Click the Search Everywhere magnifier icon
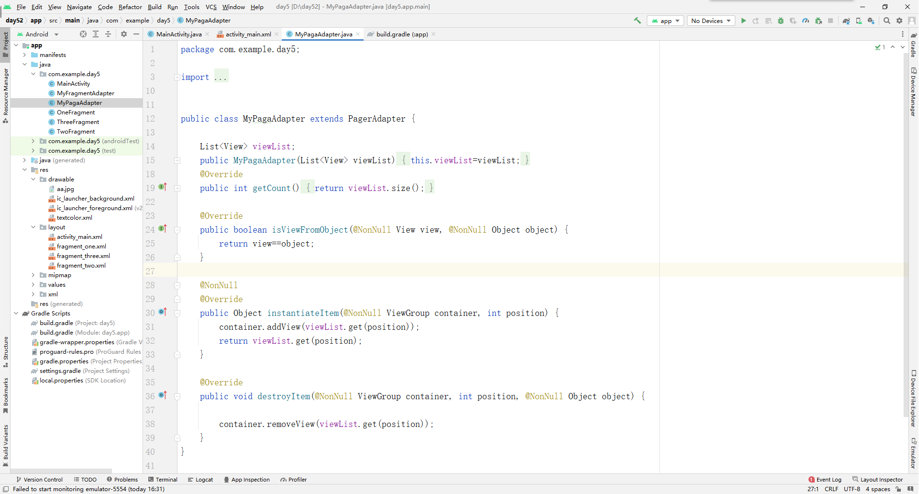The width and height of the screenshot is (919, 494). coord(887,21)
